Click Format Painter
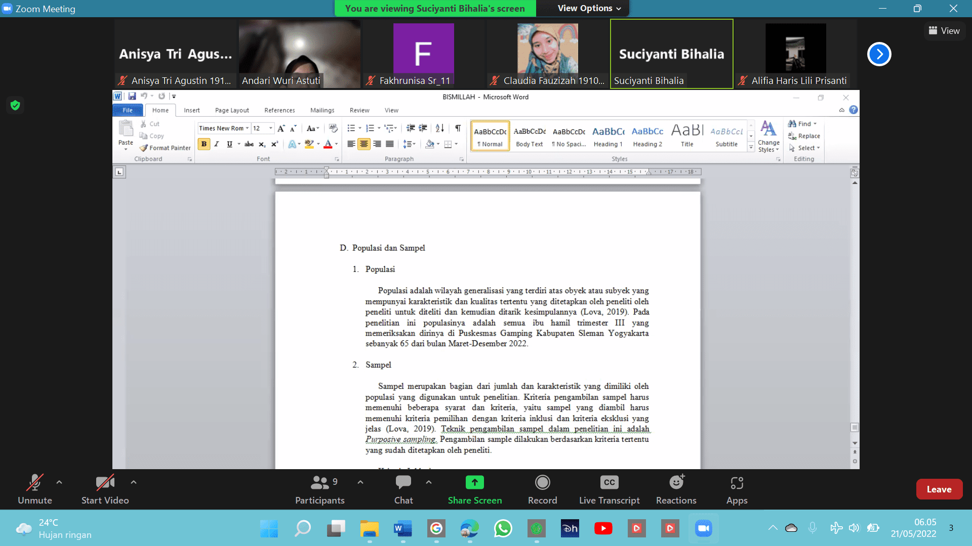Screen dimensions: 972x546 click(165, 148)
